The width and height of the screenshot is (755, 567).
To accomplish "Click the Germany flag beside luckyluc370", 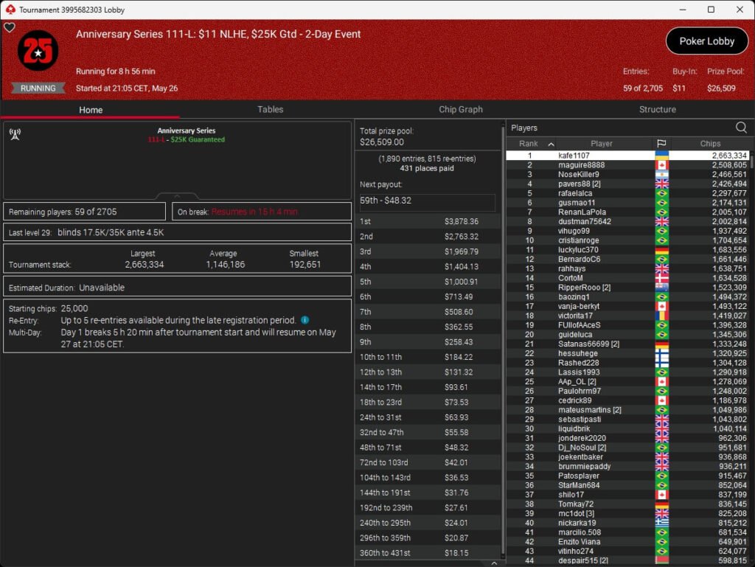I will pos(661,250).
